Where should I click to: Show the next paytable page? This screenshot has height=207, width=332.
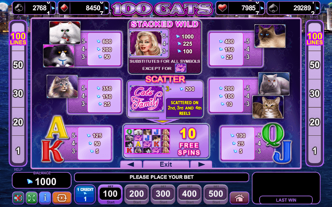point(201,164)
